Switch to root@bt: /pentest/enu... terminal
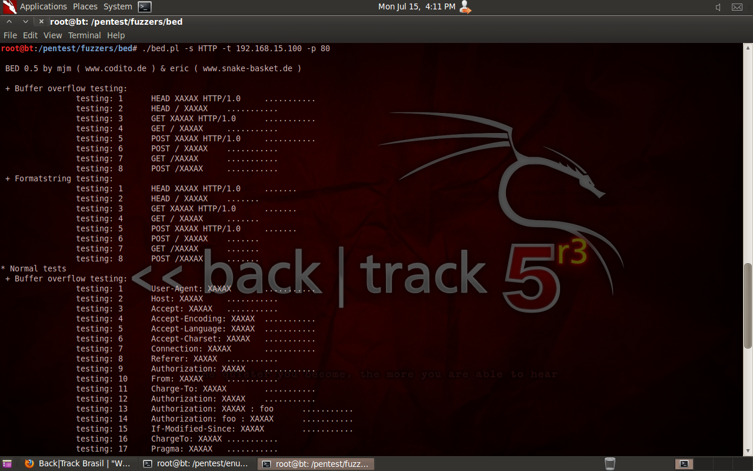The image size is (753, 471). (198, 464)
